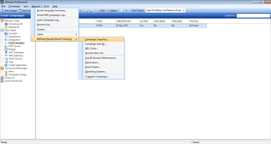Click the Groups (1) people icon
This screenshot has height=144, width=271.
coord(2,78)
